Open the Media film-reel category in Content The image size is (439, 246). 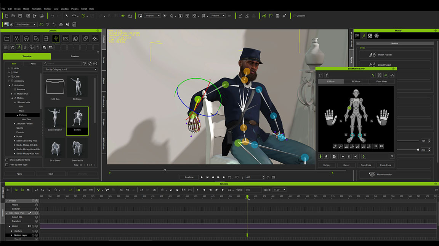[x=95, y=38]
